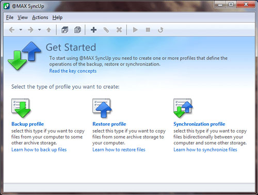Click 'Select the type of profile' text

66,87
